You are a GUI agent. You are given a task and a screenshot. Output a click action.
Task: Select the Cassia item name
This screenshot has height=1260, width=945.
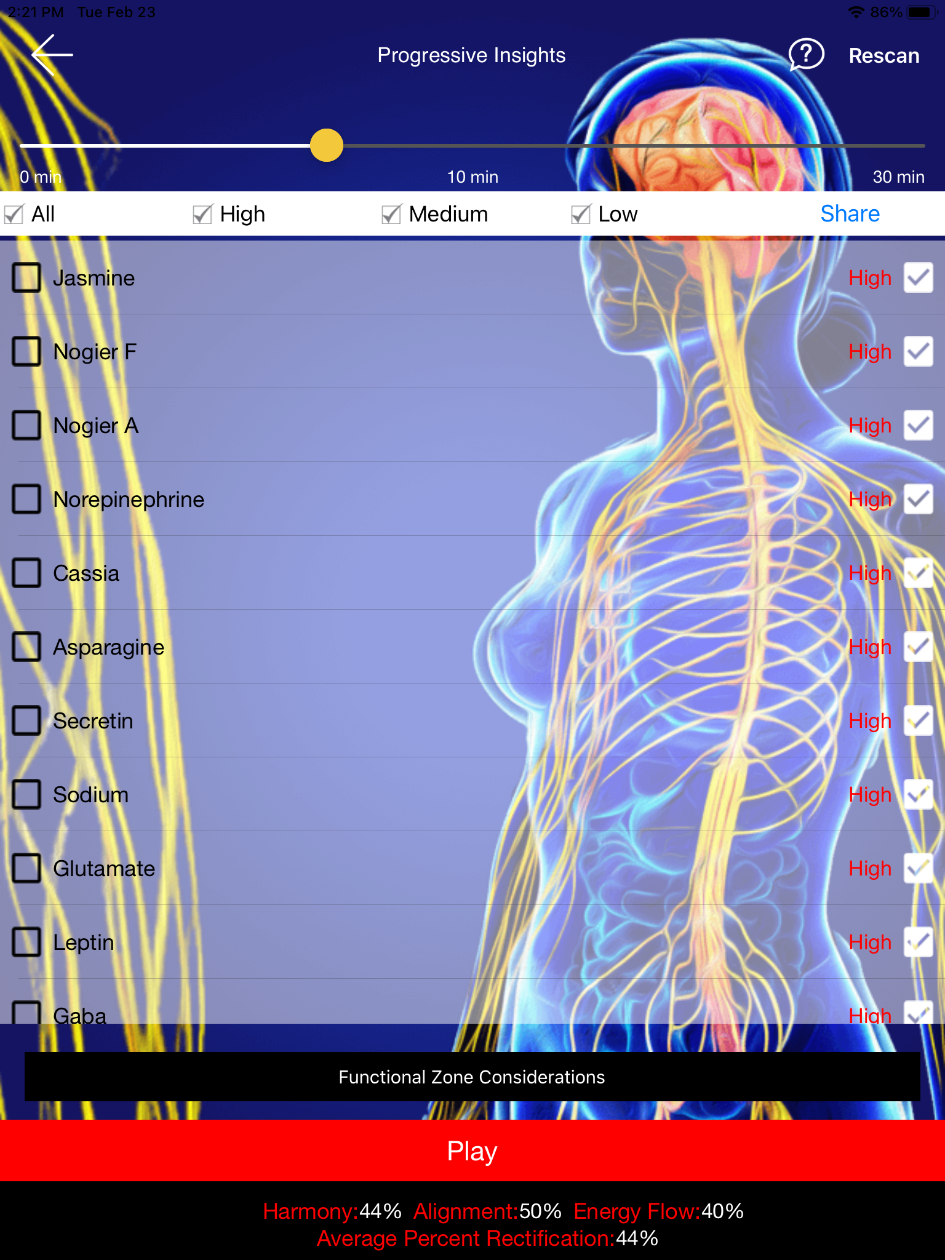coord(86,573)
